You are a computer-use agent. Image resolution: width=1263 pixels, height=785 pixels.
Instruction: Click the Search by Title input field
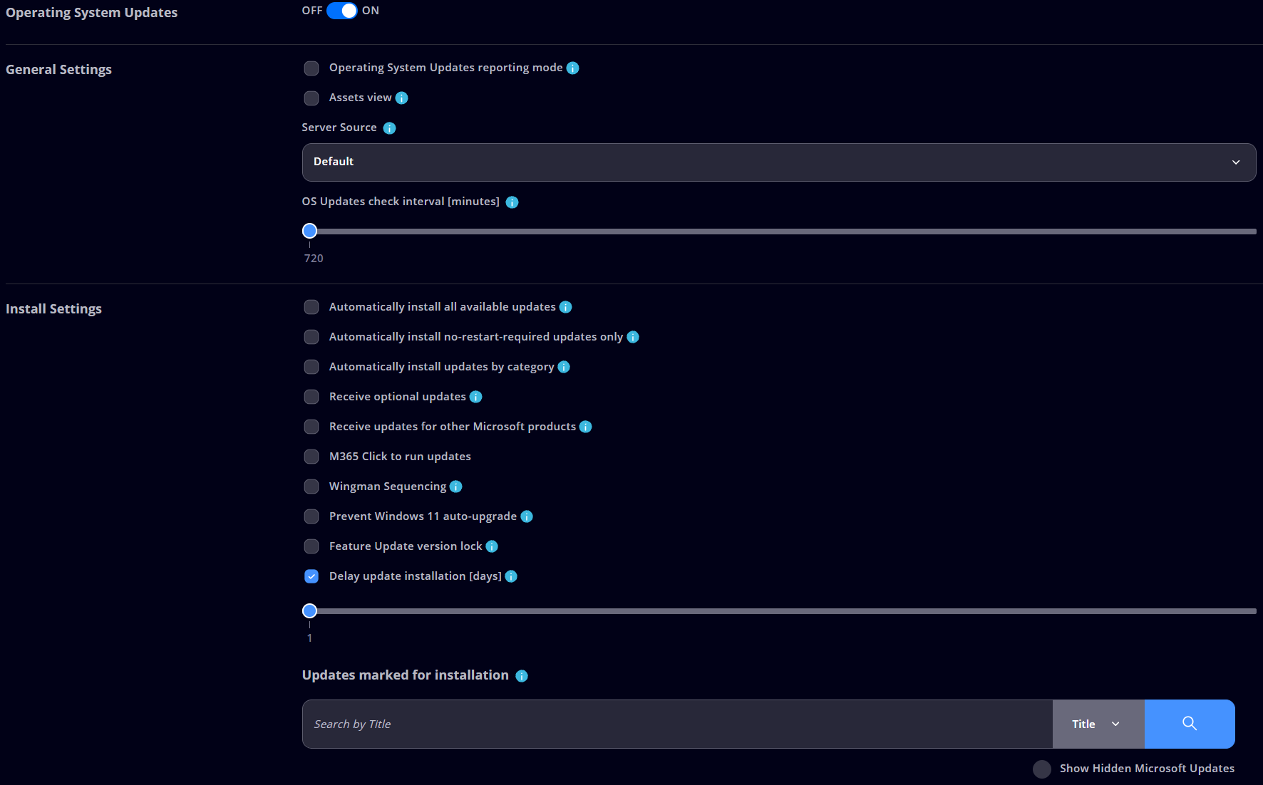click(677, 724)
